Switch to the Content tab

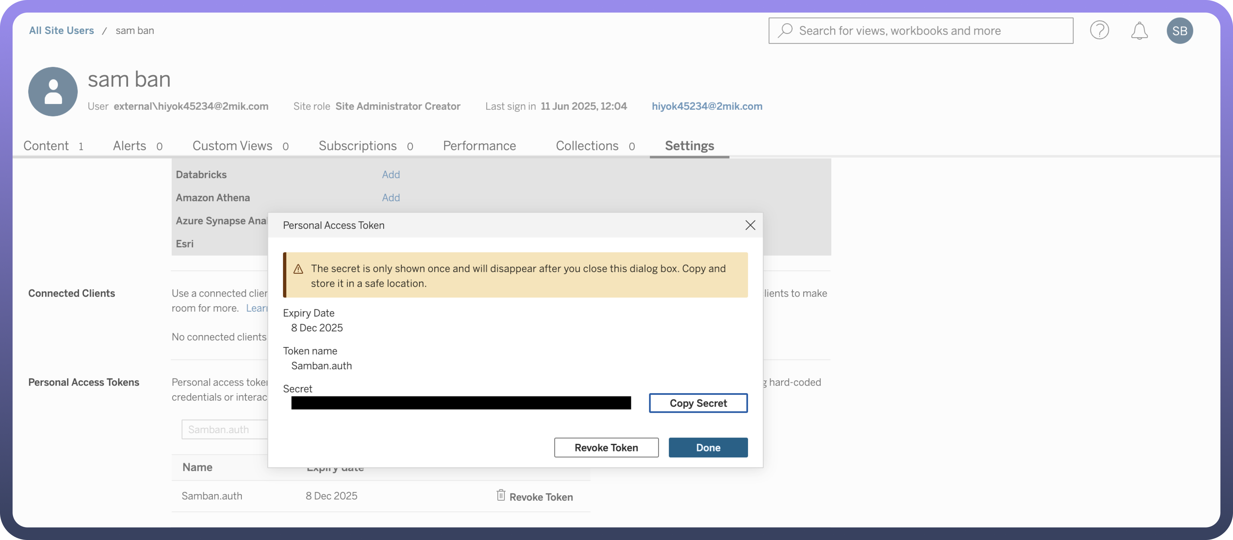(47, 146)
